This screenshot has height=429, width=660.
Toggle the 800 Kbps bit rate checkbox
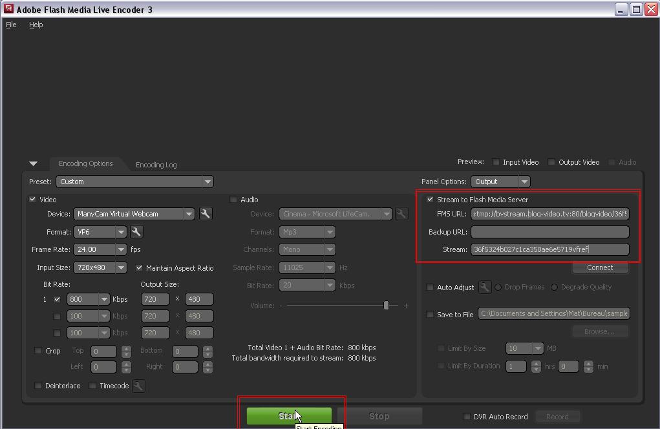click(57, 299)
